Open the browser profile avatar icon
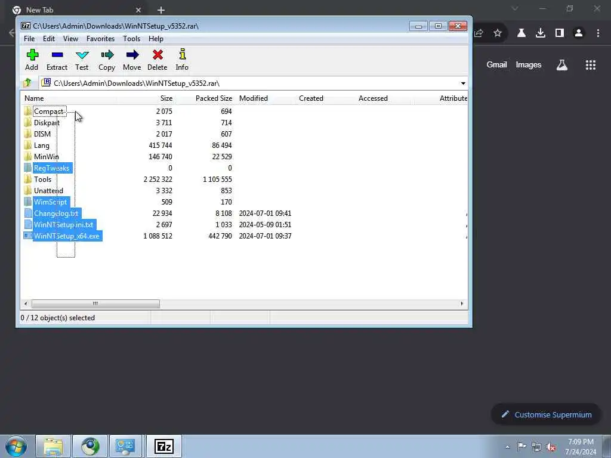The image size is (611, 458). click(x=579, y=33)
